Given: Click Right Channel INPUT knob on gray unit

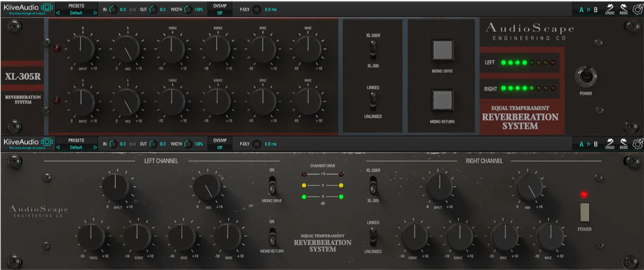Looking at the screenshot, I should (x=439, y=187).
